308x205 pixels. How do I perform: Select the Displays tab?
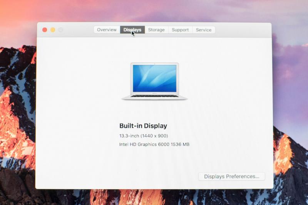coord(132,30)
